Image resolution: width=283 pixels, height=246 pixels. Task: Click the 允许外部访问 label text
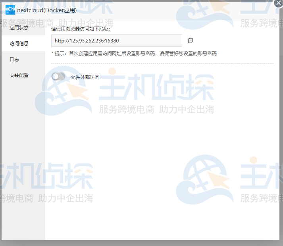click(x=85, y=77)
